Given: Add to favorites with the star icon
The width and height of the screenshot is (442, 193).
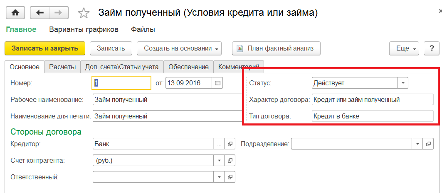Looking at the screenshot, I should 84,13.
